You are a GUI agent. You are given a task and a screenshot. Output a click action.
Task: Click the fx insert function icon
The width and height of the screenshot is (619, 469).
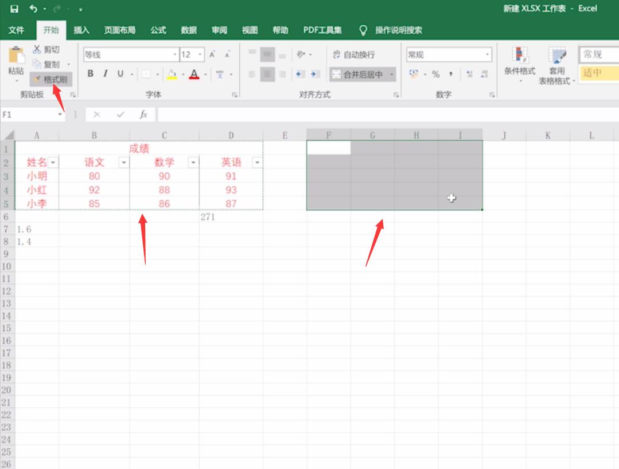143,115
